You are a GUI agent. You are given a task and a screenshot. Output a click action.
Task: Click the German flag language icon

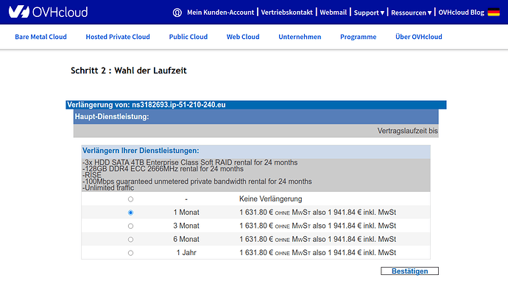pyautogui.click(x=494, y=12)
